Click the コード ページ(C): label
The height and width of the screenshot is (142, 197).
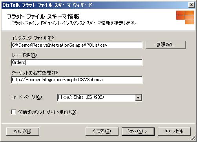coord(27,97)
